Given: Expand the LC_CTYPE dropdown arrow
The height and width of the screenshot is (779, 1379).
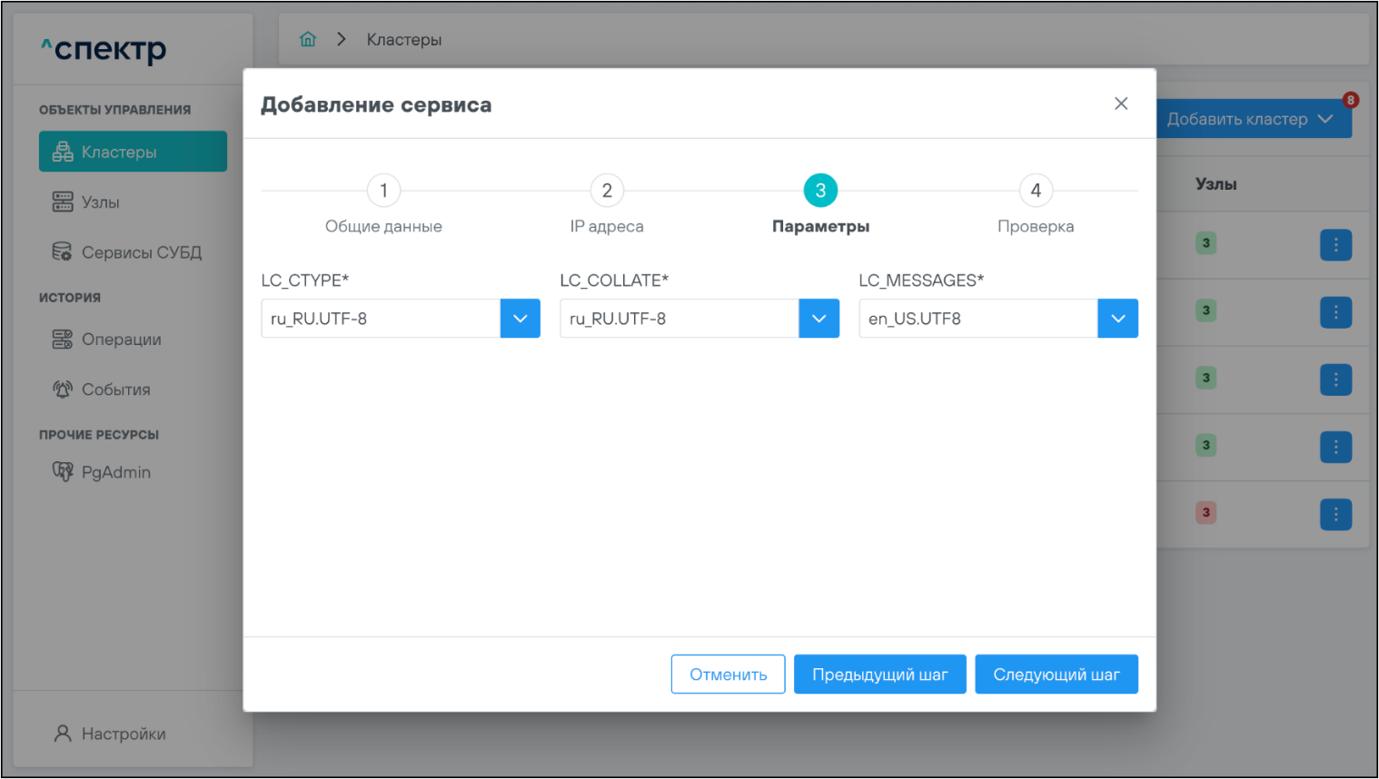Looking at the screenshot, I should pos(521,319).
